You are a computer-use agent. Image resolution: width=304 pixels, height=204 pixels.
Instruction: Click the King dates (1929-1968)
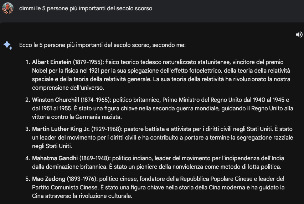(107, 129)
